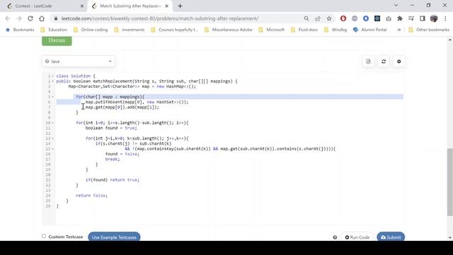453x255 pixels.
Task: Click the share page icon in address bar
Action: [x=318, y=18]
